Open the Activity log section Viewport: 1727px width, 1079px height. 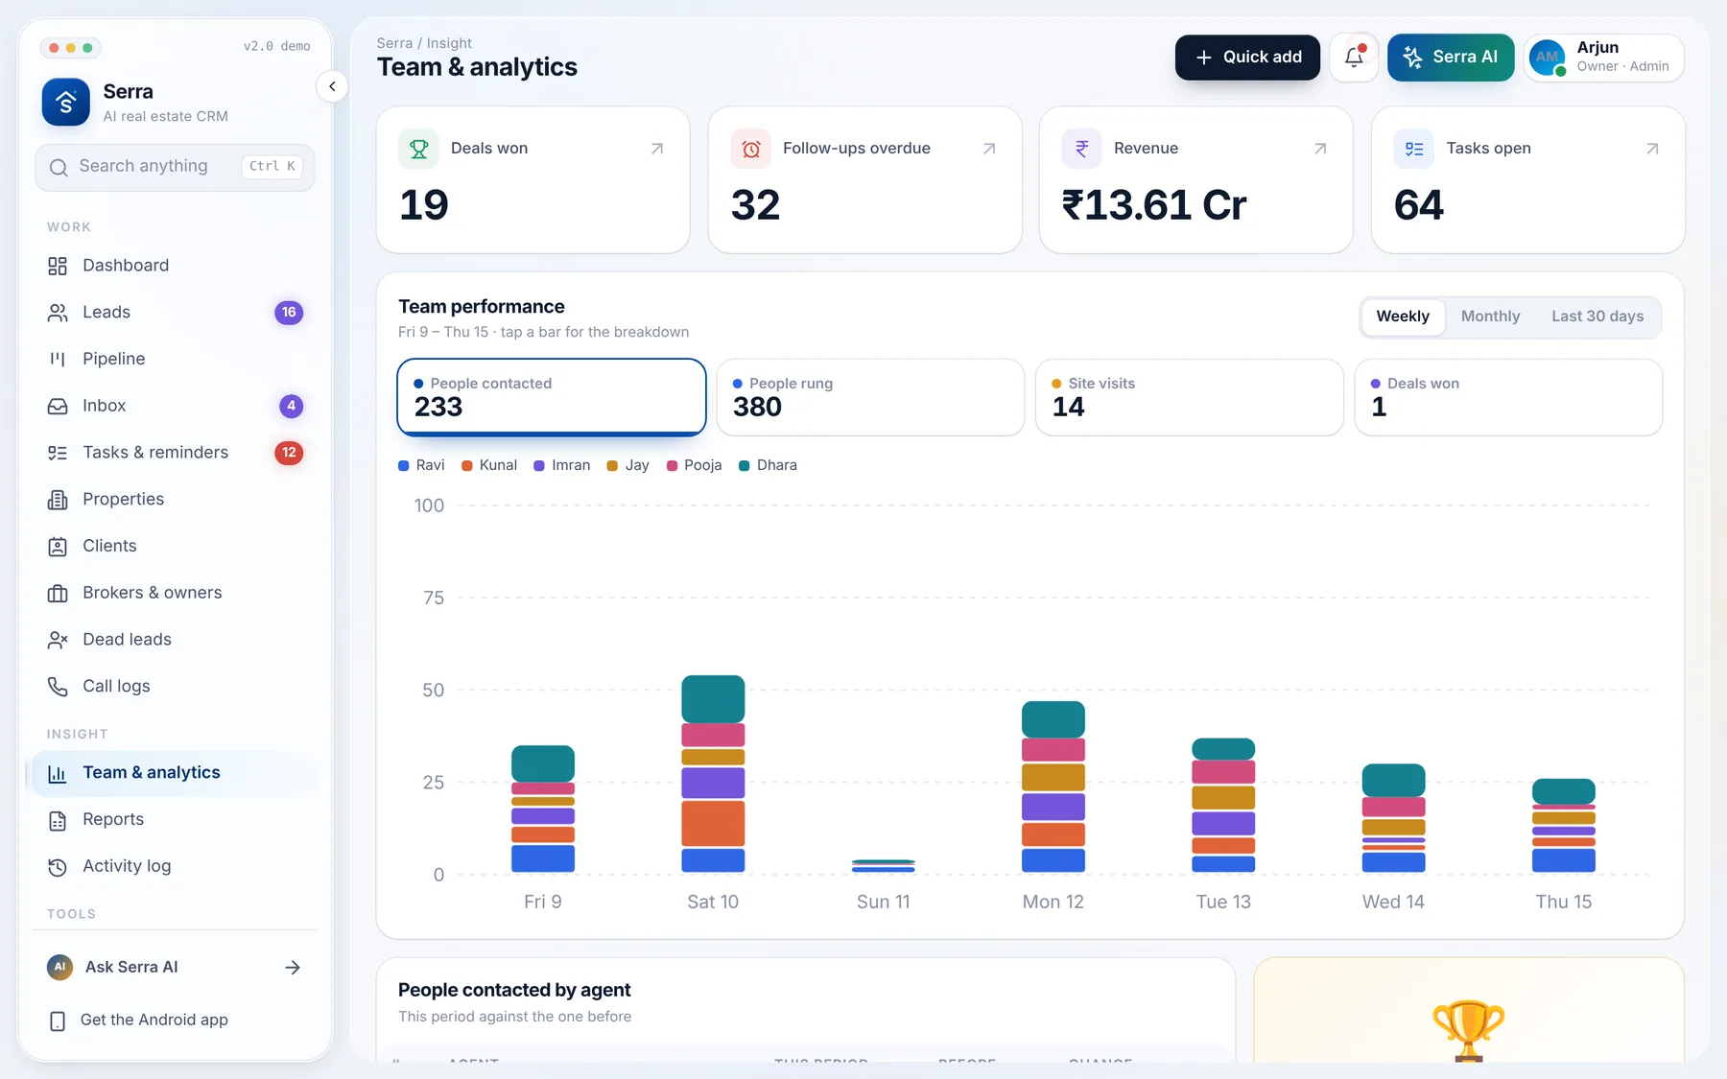coord(175,867)
